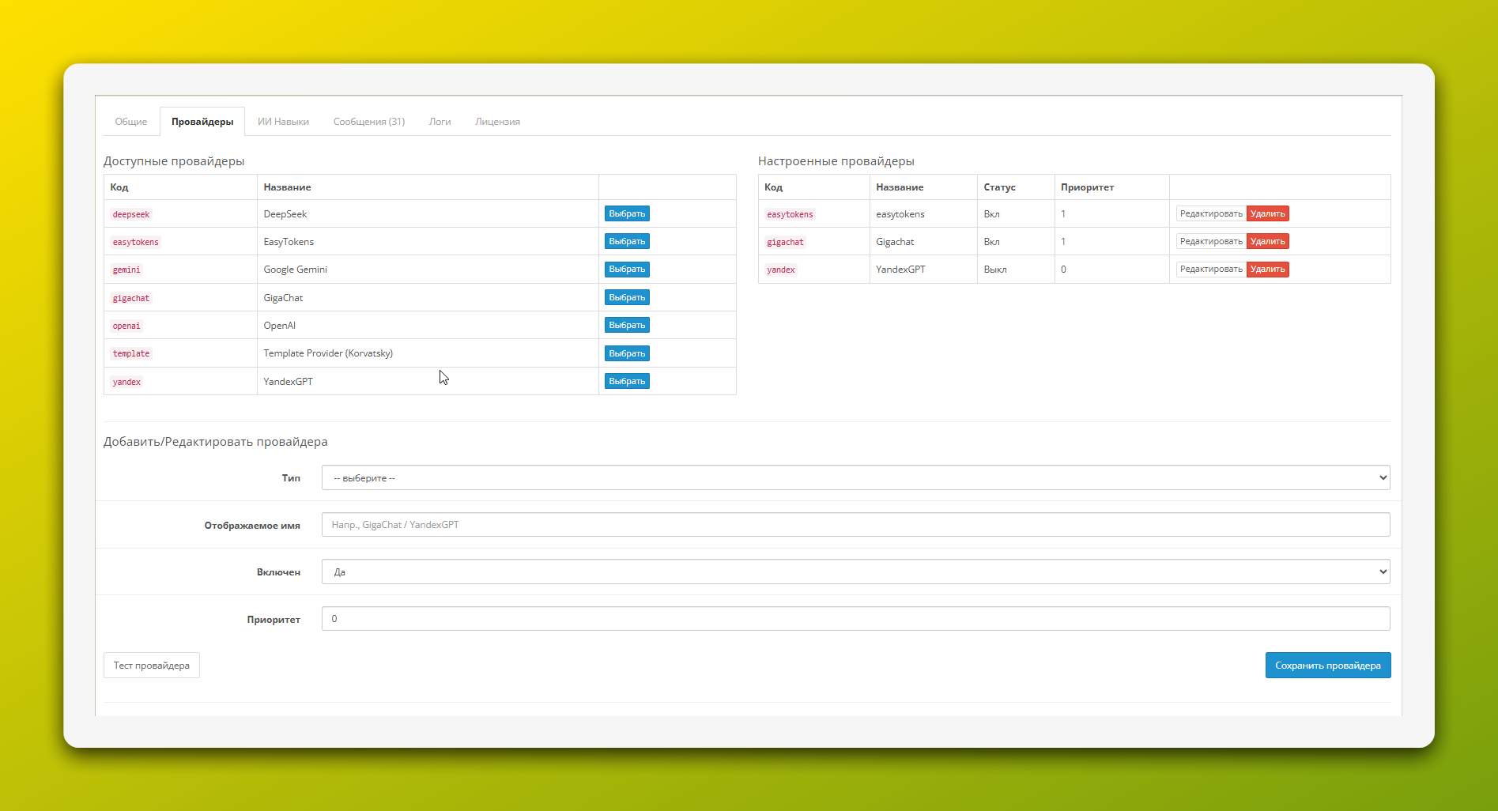This screenshot has width=1498, height=811.
Task: Switch to the Лицензия tab
Action: click(497, 122)
